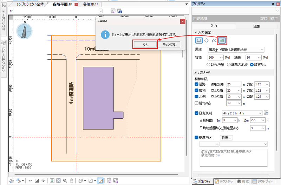The height and width of the screenshot is (185, 281).
Task: Click the print view icon in bottom toolbar
Action: [x=109, y=181]
